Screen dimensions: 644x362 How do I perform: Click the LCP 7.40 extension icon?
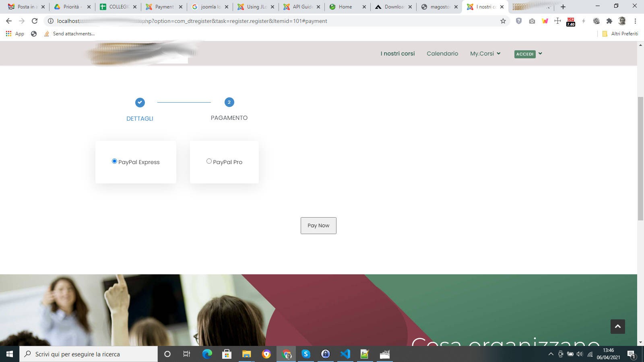coord(571,22)
